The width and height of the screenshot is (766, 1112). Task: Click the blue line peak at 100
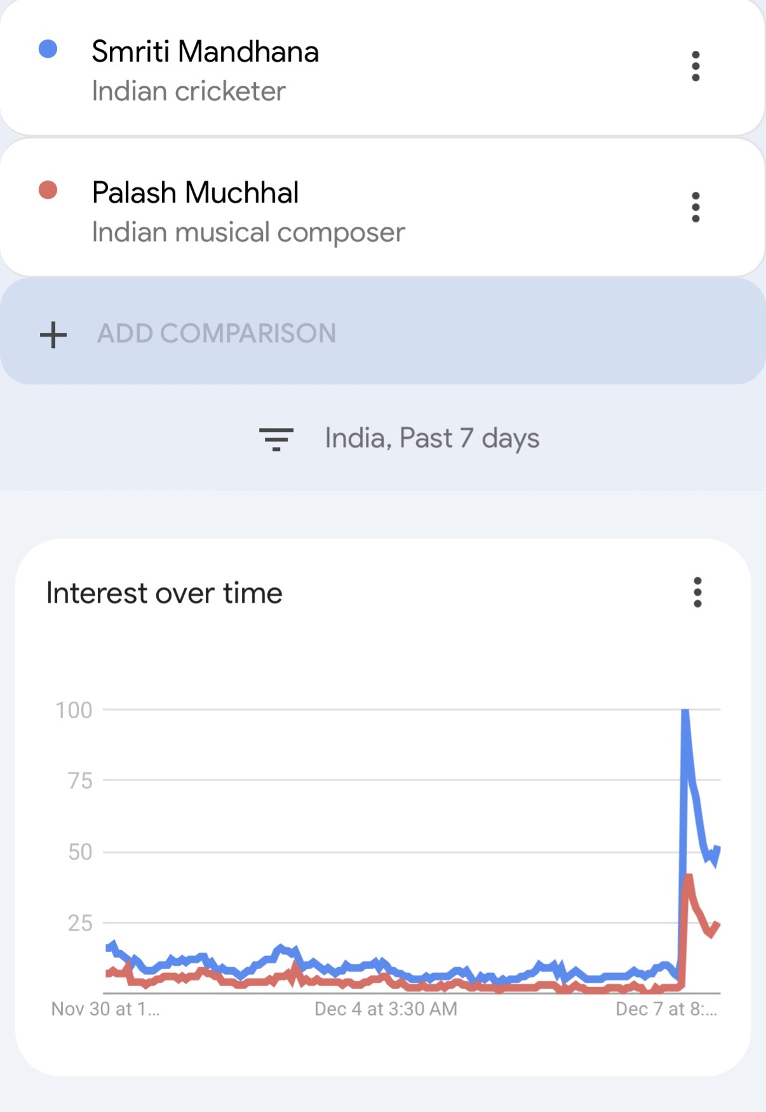pos(685,713)
